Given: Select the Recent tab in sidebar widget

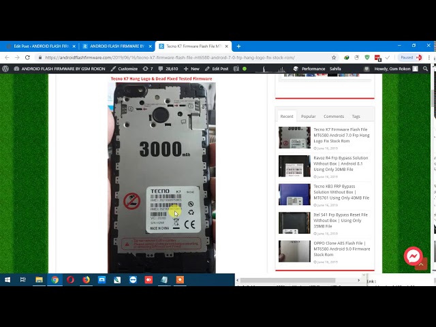Looking at the screenshot, I should tap(287, 116).
